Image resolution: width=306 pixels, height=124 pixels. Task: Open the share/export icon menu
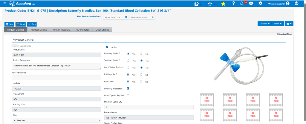coord(197,4)
